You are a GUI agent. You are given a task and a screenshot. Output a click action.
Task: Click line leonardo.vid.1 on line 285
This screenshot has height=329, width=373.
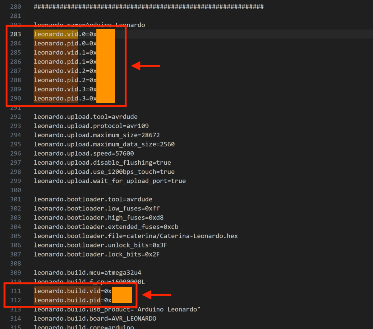[x=65, y=53]
